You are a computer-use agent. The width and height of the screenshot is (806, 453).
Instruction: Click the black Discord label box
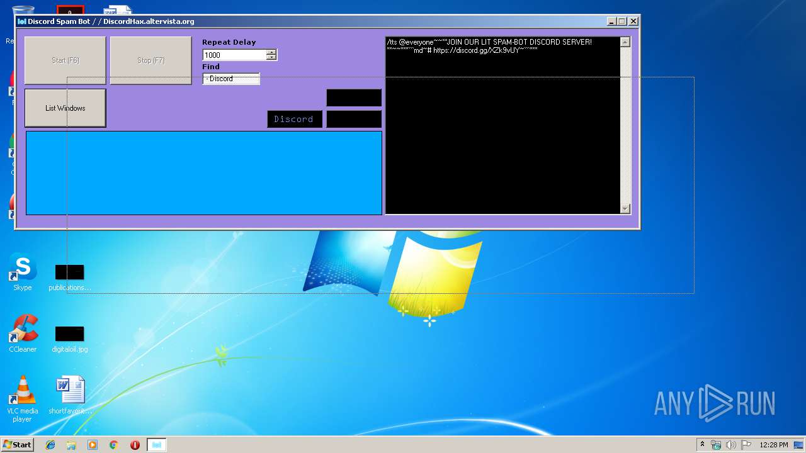[295, 119]
